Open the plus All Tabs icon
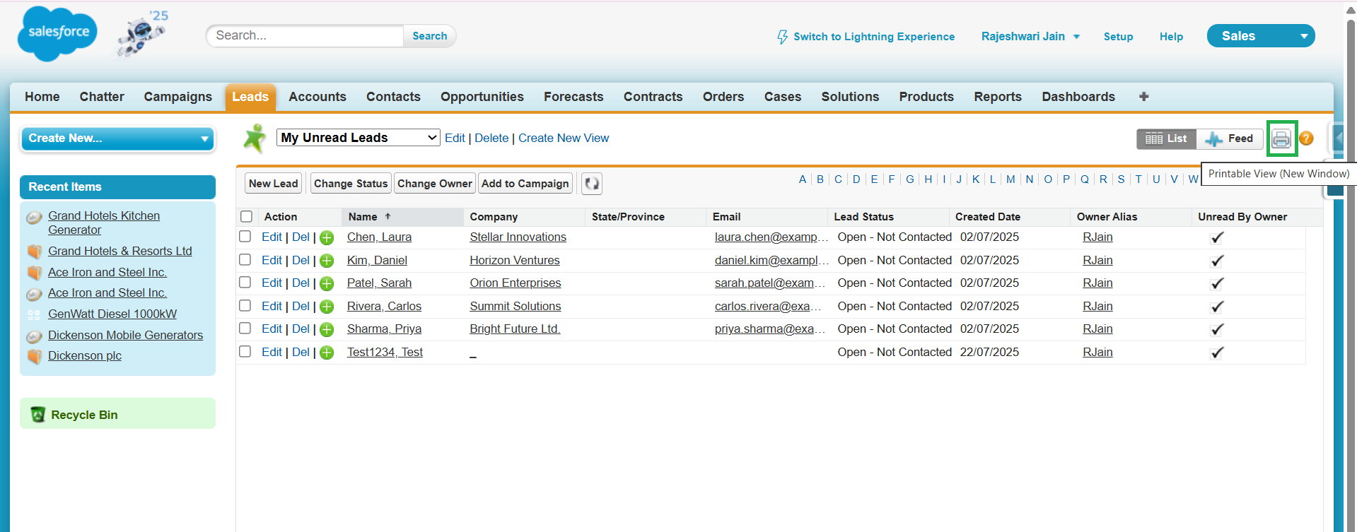Screen dimensions: 1357x532 (x=1143, y=97)
